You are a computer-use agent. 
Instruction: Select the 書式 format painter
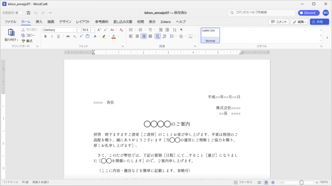tap(27, 41)
